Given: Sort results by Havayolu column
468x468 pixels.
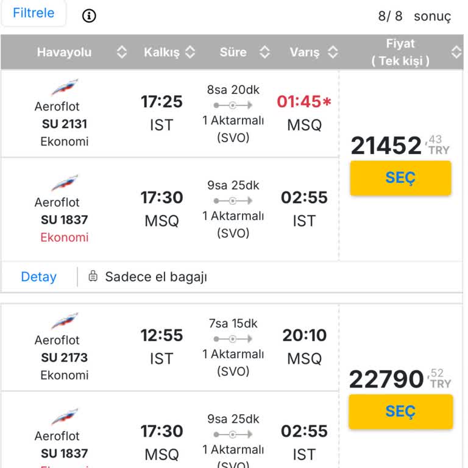Looking at the screenshot, I should [121, 52].
